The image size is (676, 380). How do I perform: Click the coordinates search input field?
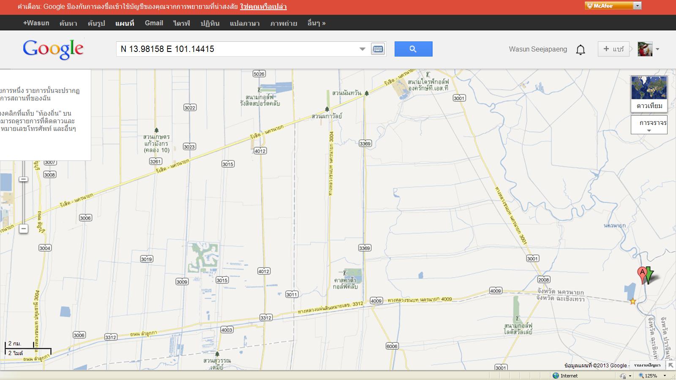237,49
